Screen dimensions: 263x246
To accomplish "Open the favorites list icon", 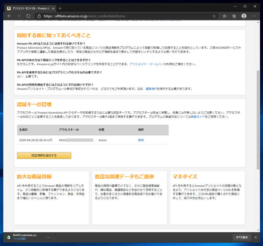I will coord(224,16).
